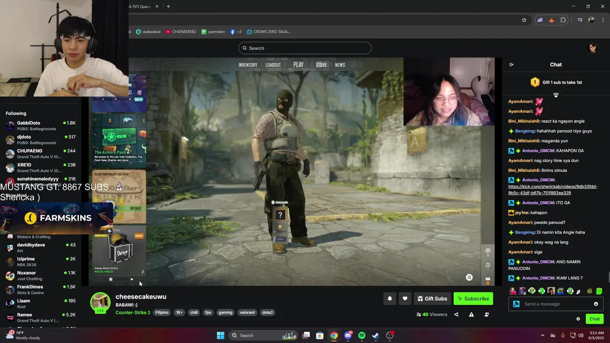Open CHUPAENG channel in Following list
Image resolution: width=610 pixels, height=343 pixels.
point(41,153)
